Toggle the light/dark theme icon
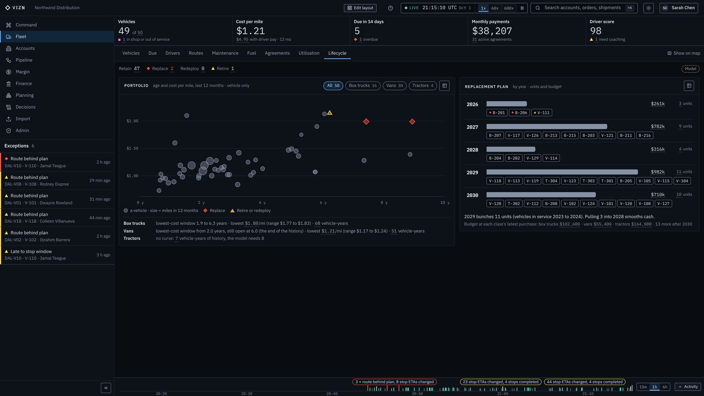The width and height of the screenshot is (704, 396). pyautogui.click(x=649, y=8)
